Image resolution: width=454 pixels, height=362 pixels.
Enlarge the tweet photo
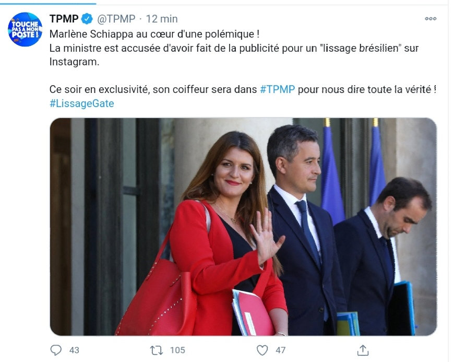[243, 227]
